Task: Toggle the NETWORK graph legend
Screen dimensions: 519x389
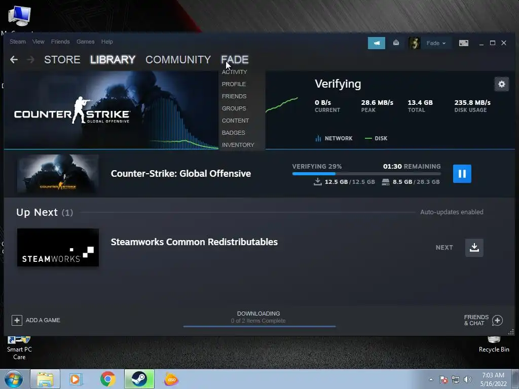Action: click(x=334, y=138)
